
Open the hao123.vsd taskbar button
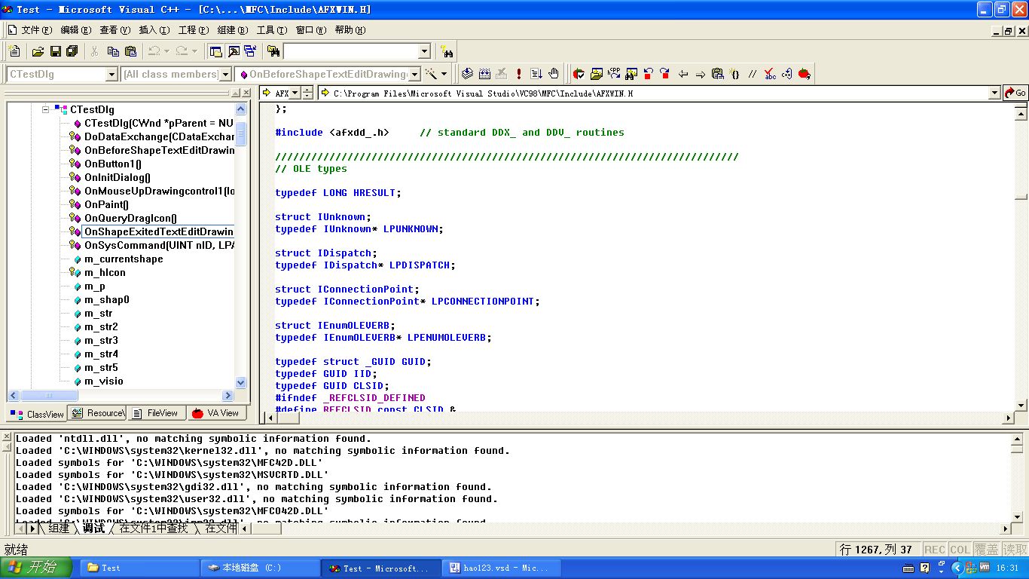coord(500,568)
